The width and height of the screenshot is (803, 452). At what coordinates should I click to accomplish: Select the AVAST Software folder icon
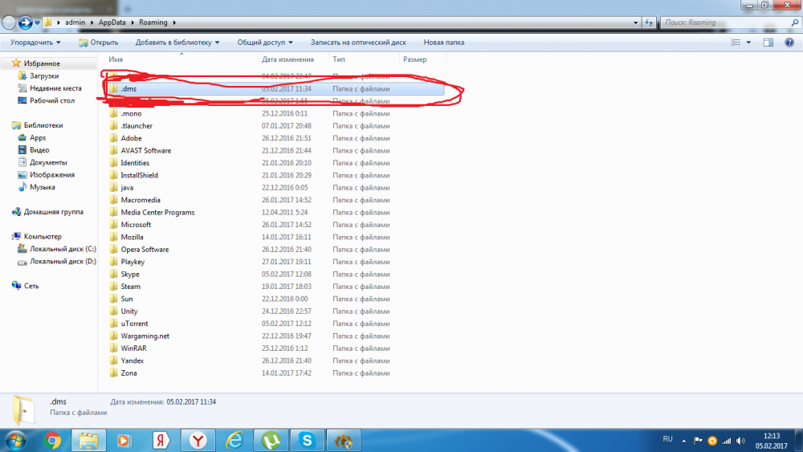coord(114,150)
